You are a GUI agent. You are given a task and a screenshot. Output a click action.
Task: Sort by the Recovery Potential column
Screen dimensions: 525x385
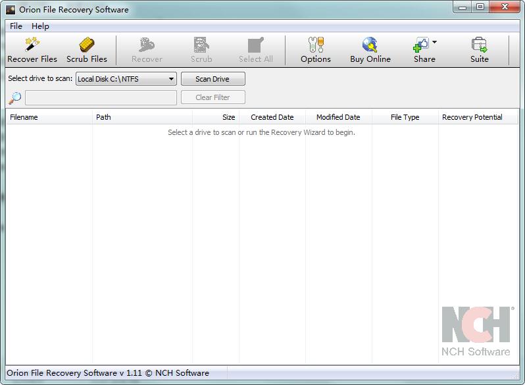click(478, 117)
